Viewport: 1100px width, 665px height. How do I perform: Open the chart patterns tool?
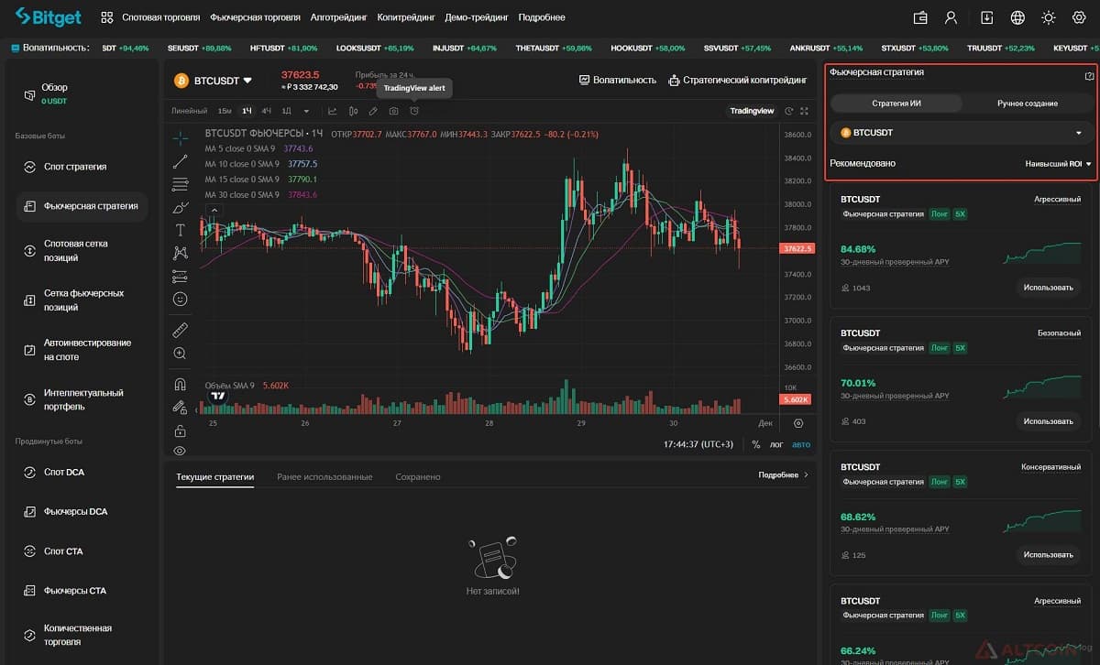180,253
